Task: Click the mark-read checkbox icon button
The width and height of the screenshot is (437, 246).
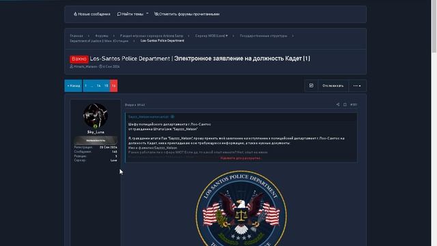Action: pos(311,85)
